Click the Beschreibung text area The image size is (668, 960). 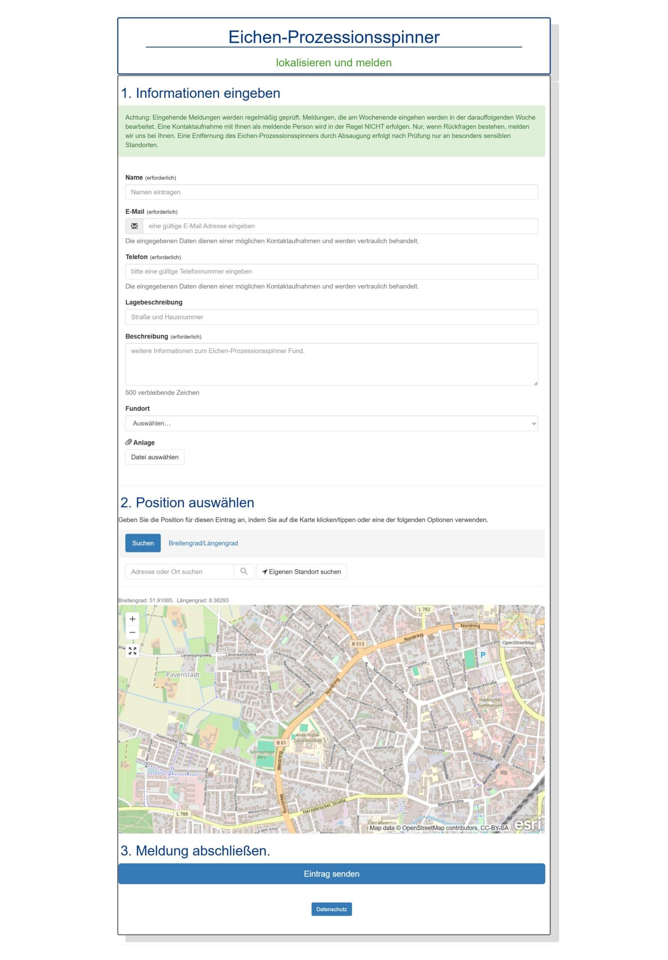[x=331, y=364]
